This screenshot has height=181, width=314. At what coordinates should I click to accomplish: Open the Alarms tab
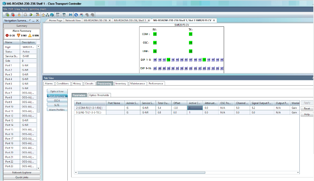pyautogui.click(x=49, y=84)
